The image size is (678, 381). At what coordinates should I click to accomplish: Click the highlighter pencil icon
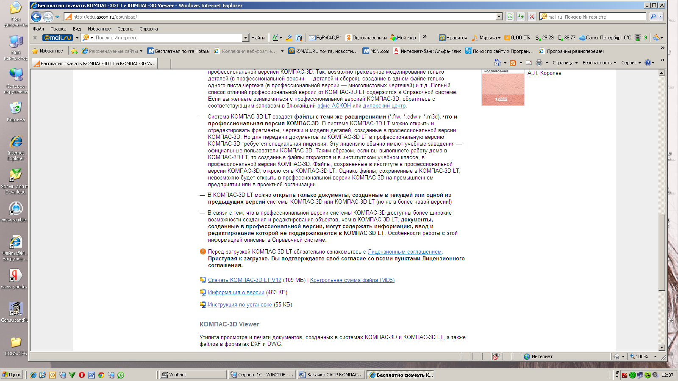pyautogui.click(x=289, y=38)
